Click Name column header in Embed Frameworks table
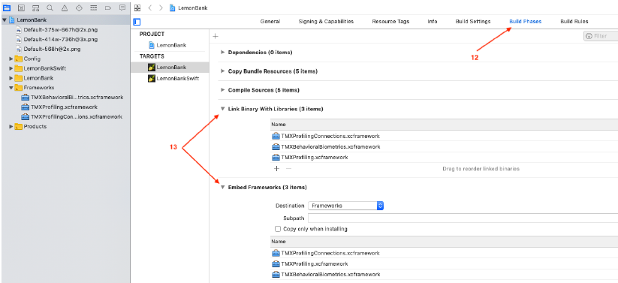The height and width of the screenshot is (283, 618). tap(445, 242)
